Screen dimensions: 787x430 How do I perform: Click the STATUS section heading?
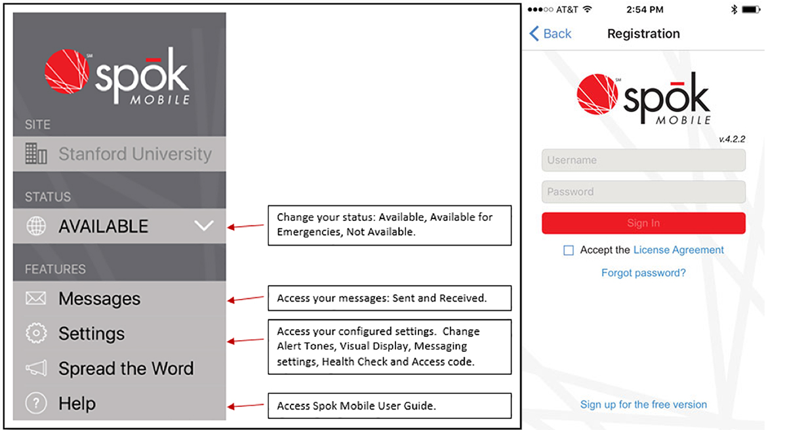point(48,197)
